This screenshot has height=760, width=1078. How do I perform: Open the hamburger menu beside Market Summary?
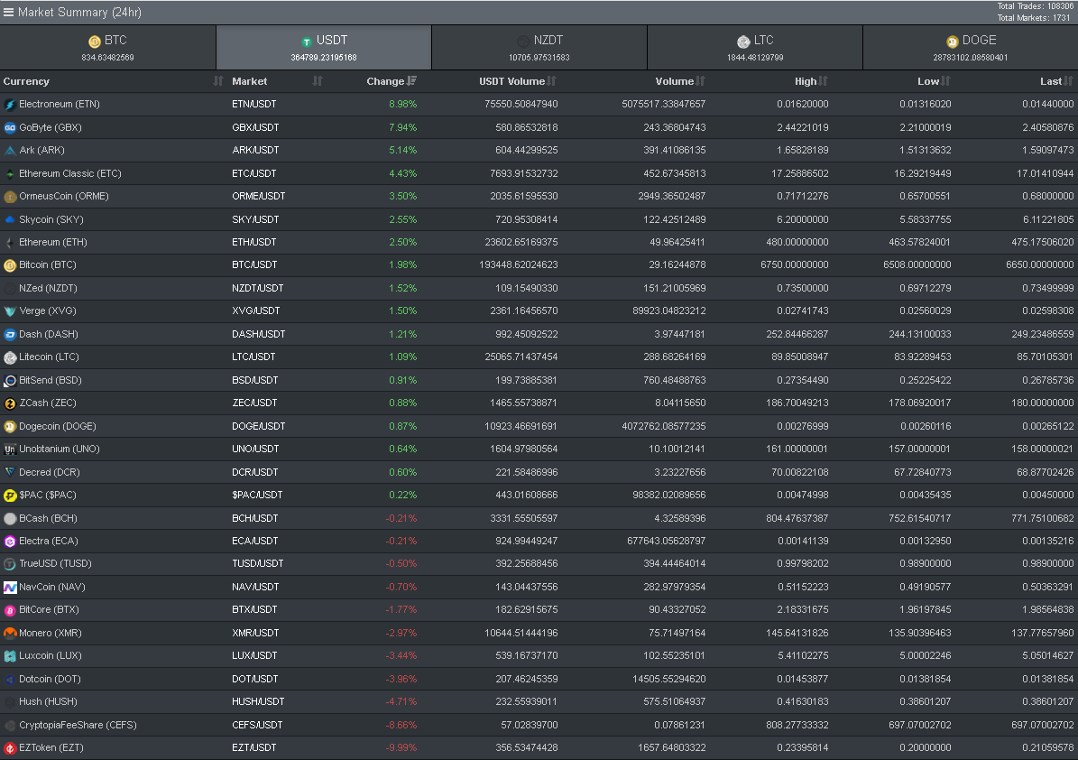tap(8, 12)
